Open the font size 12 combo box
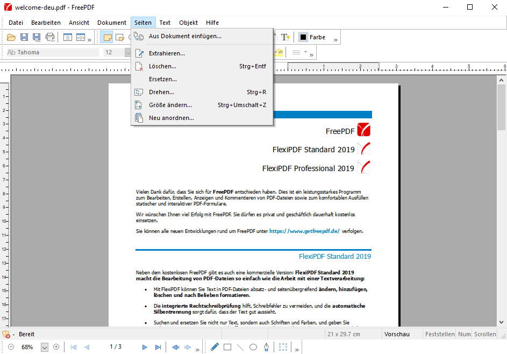 coord(117,52)
